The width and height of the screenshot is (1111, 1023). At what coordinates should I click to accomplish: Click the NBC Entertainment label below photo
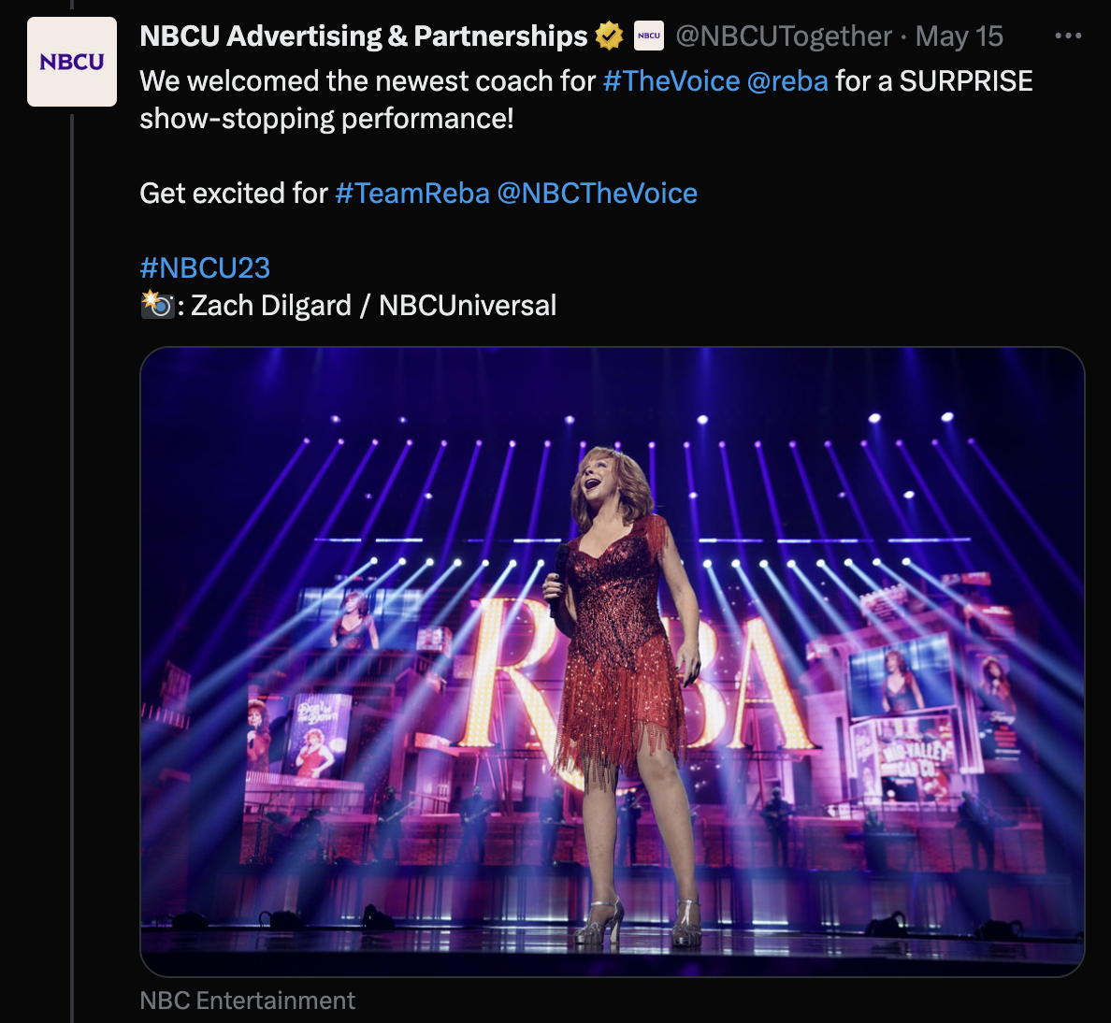click(247, 1001)
